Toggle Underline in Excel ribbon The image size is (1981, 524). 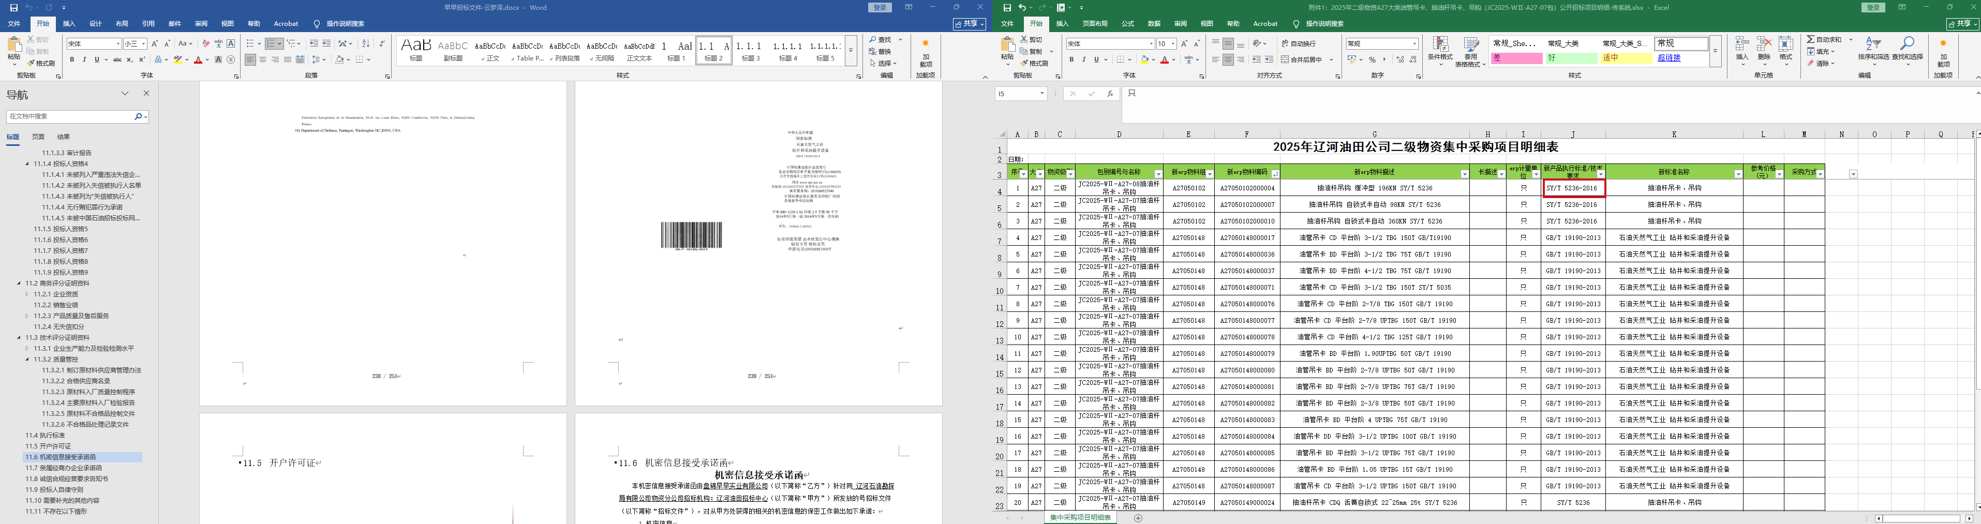click(1096, 59)
